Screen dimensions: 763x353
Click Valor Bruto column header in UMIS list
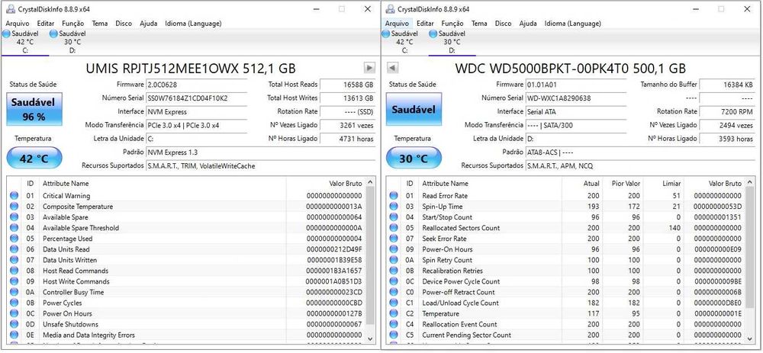[326, 183]
